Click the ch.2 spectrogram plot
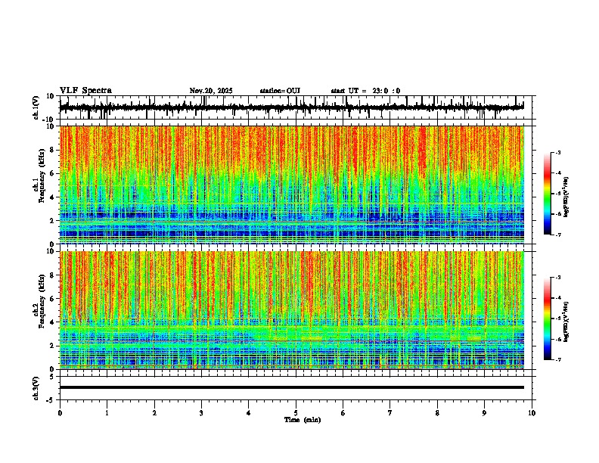 292,310
